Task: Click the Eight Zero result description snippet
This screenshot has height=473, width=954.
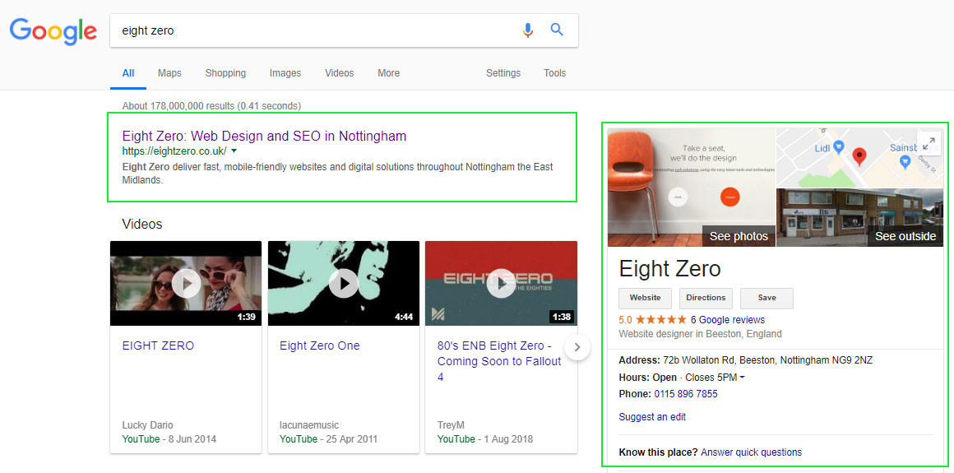Action: (x=338, y=174)
